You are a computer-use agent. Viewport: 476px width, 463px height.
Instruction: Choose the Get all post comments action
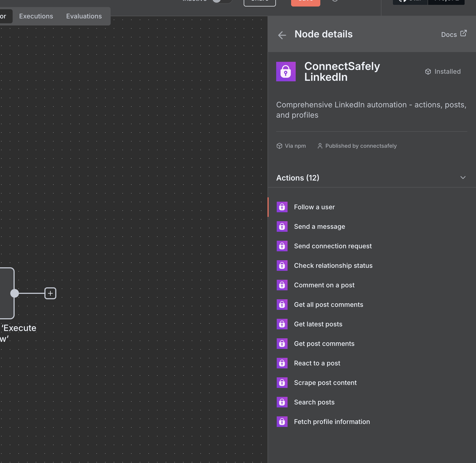coord(328,304)
